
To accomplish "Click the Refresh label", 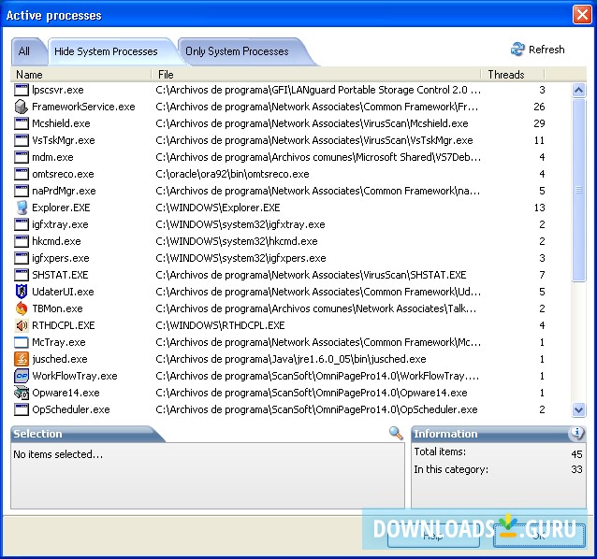I will (546, 50).
